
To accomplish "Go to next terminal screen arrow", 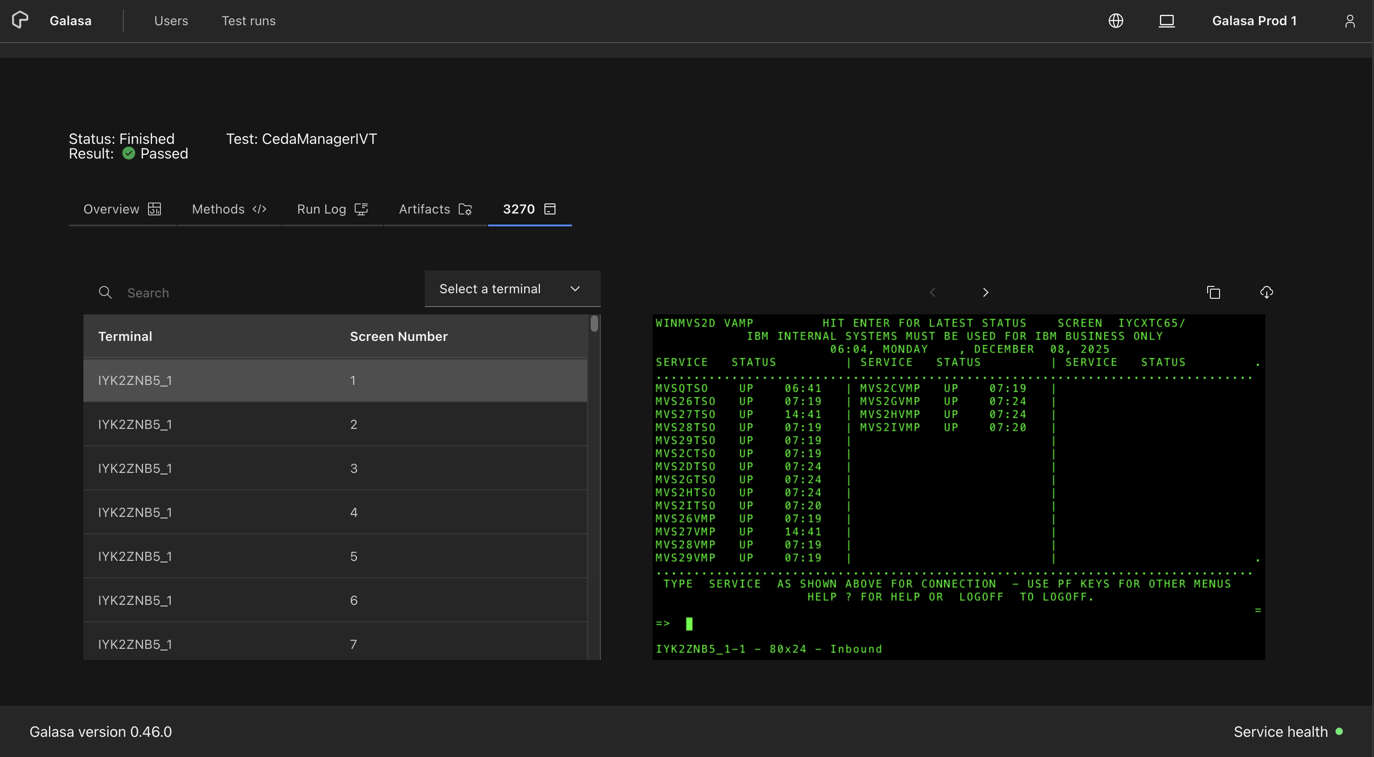I will [x=985, y=292].
